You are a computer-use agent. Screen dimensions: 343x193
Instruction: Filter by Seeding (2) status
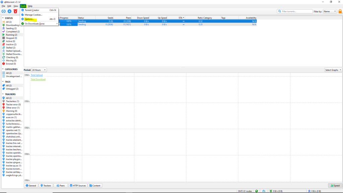(x=11, y=28)
